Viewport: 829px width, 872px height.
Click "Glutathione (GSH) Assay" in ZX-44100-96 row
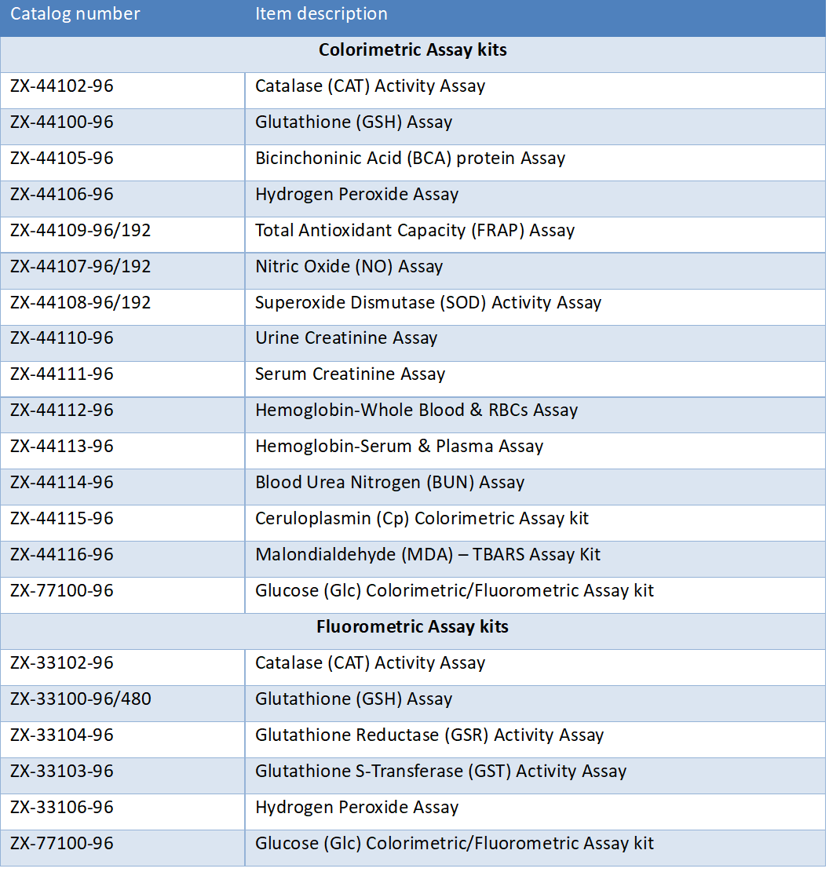click(353, 122)
